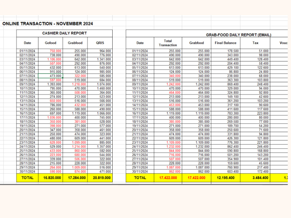The width and height of the screenshot is (291, 218).
Task: Select the highlighted Gofood cell 473.000
Action: pyautogui.click(x=50, y=76)
